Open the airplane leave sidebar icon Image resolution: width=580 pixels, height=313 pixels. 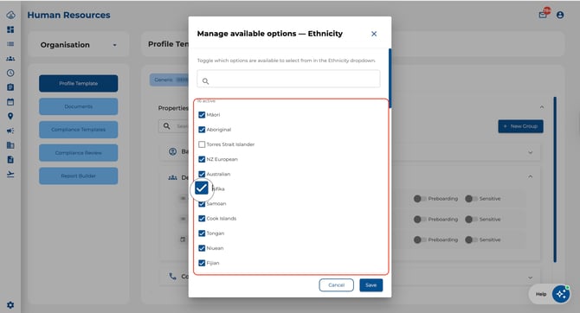click(10, 174)
